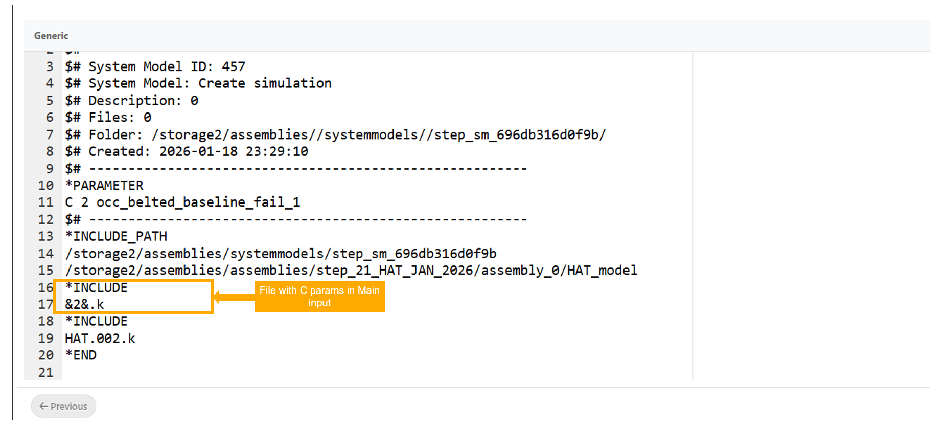The image size is (947, 428).
Task: Click the *INCLUDE_PATH keyword
Action: [116, 236]
